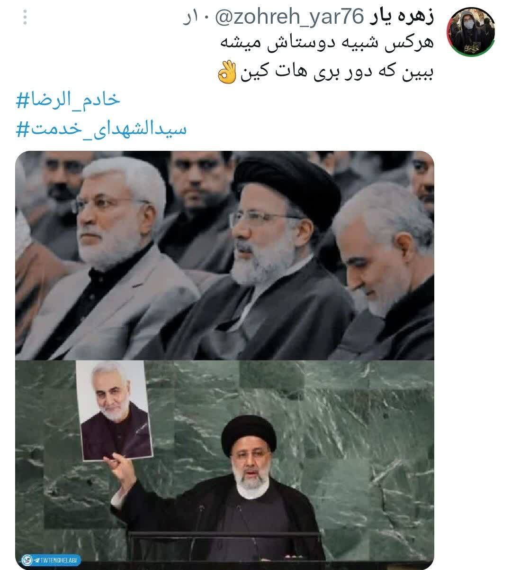The image size is (511, 570).
Task: Click the tweet timestamp next to the handle
Action: 195,18
